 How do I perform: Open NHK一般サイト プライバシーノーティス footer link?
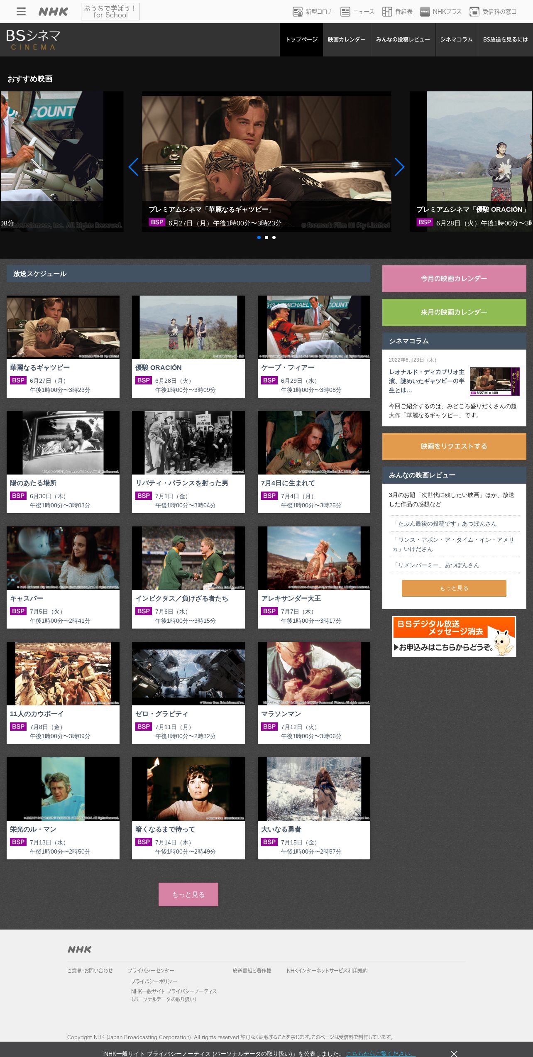(174, 995)
